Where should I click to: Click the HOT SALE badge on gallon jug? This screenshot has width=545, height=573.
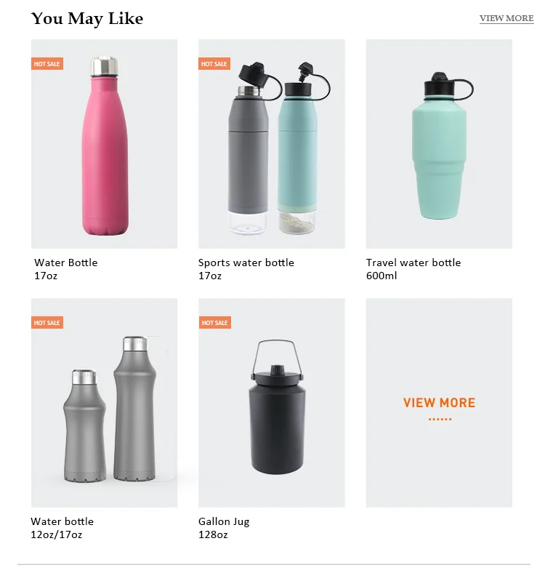tap(215, 323)
